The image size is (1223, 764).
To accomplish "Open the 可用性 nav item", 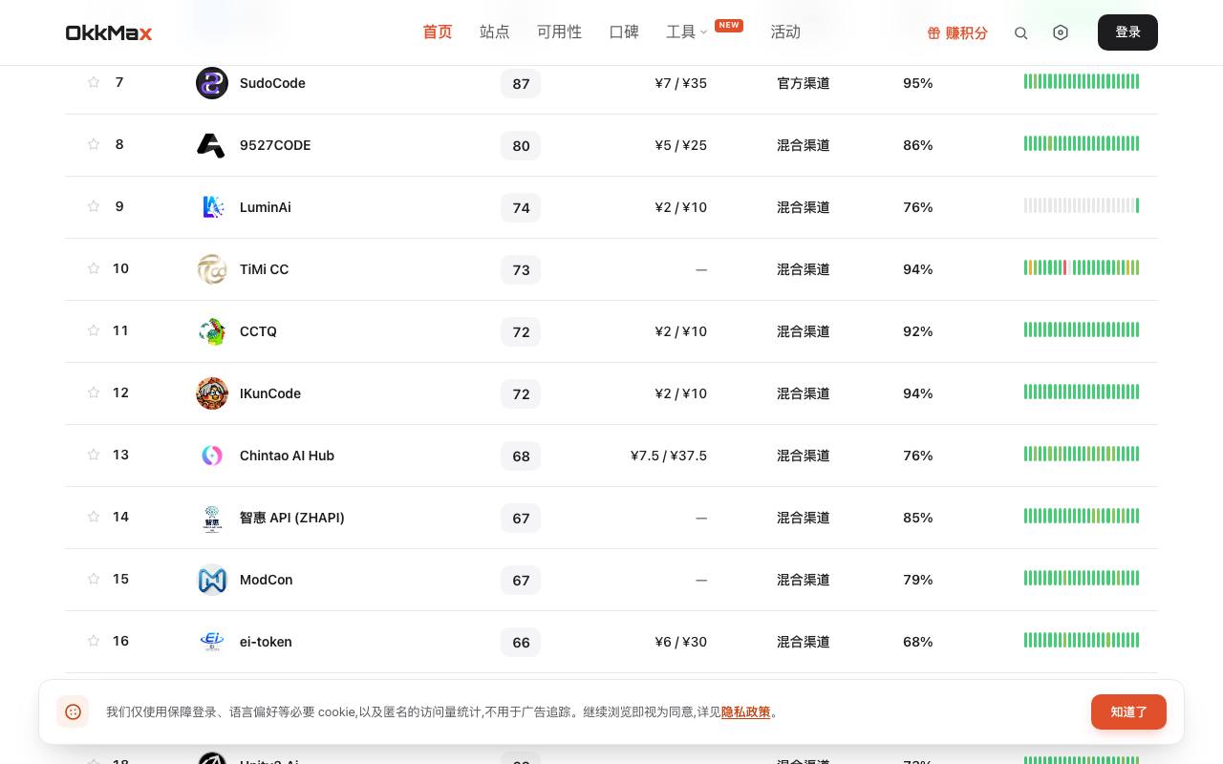I will [x=559, y=32].
